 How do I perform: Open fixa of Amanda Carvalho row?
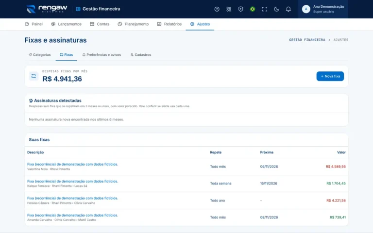[x=72, y=216]
